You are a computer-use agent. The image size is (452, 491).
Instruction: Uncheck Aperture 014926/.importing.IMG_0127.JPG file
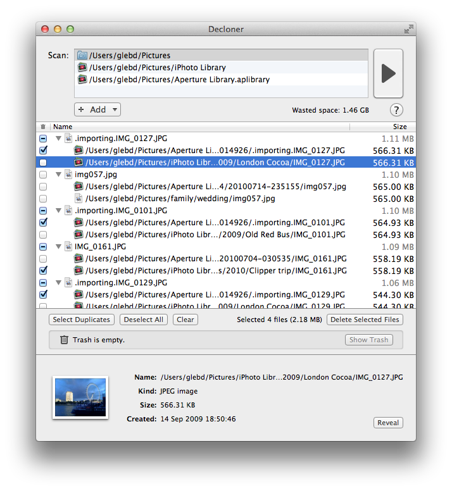tap(43, 151)
